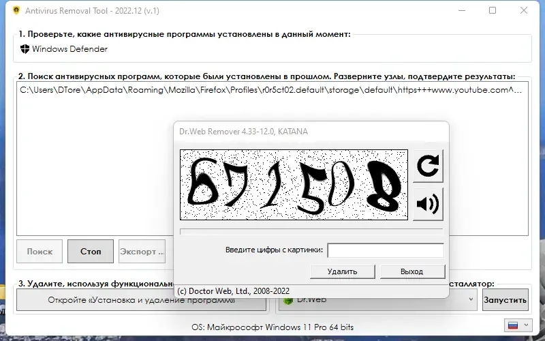Click the Поиск button
Viewport: 545px width, 341px height.
(x=40, y=251)
